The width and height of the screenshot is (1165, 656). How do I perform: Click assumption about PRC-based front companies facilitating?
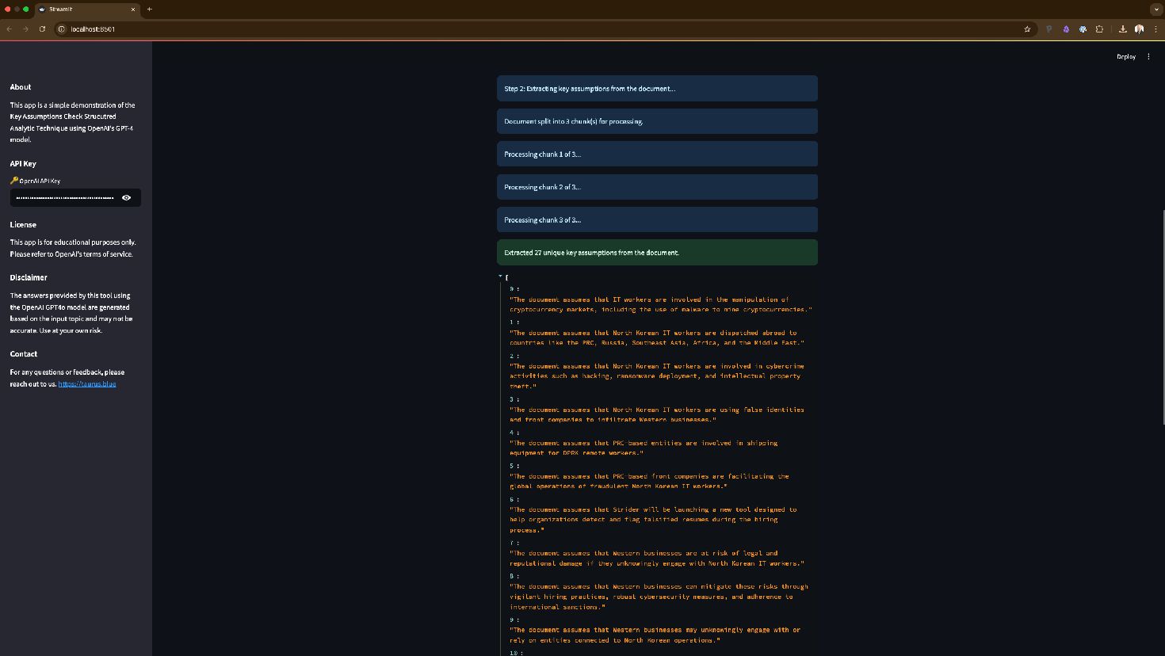click(x=650, y=482)
